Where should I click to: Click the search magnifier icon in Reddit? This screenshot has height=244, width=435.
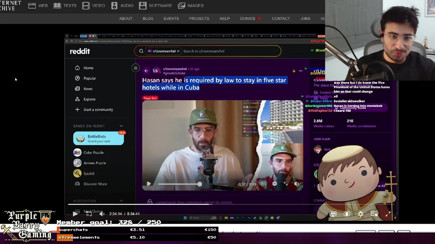tap(141, 51)
